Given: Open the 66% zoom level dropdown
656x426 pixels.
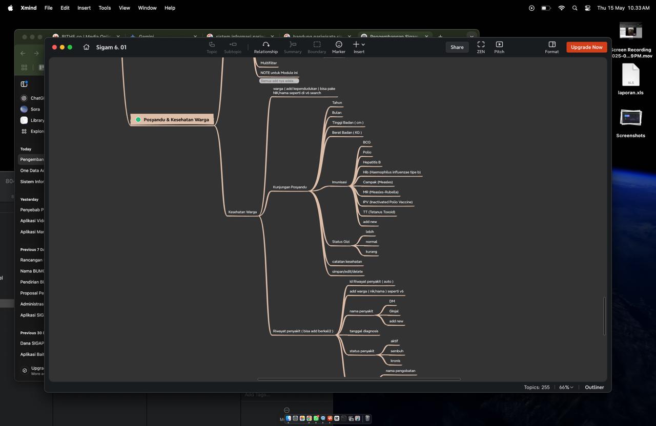Looking at the screenshot, I should (x=566, y=387).
